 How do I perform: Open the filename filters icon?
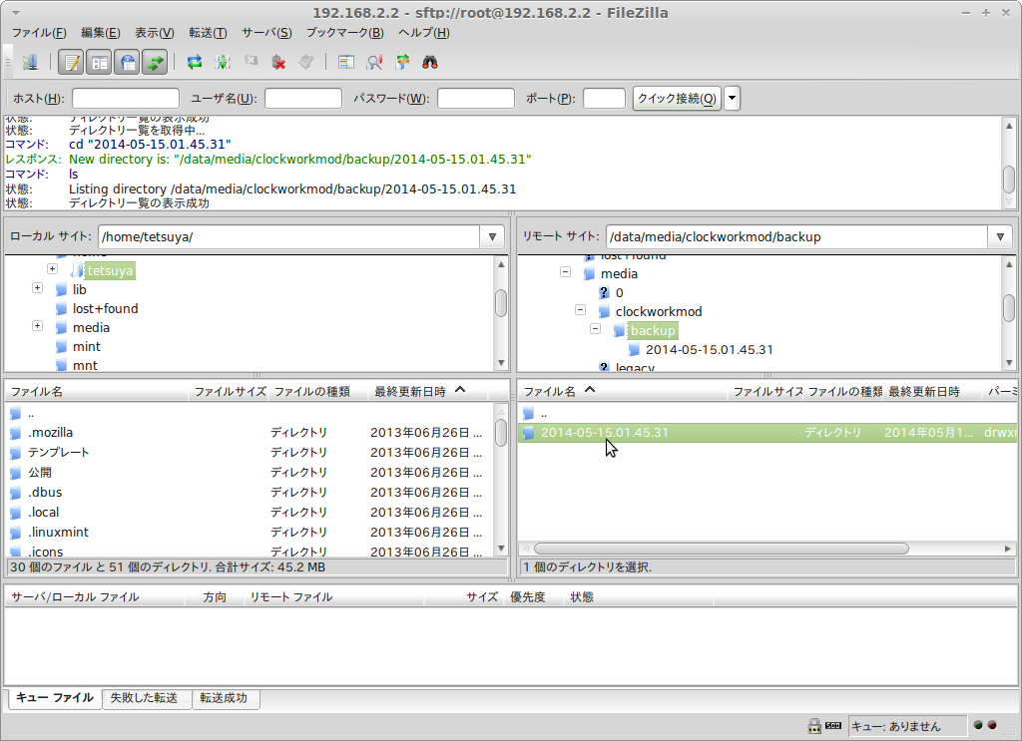click(374, 63)
